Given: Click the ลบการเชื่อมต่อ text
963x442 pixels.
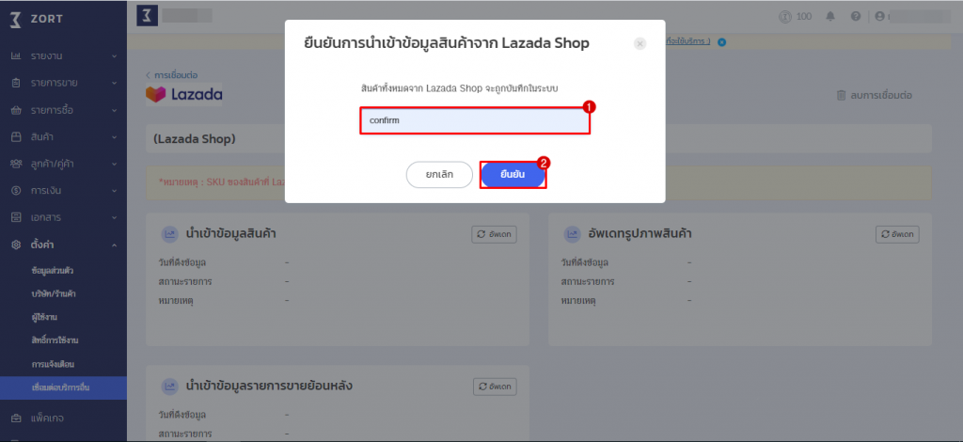Looking at the screenshot, I should [881, 96].
